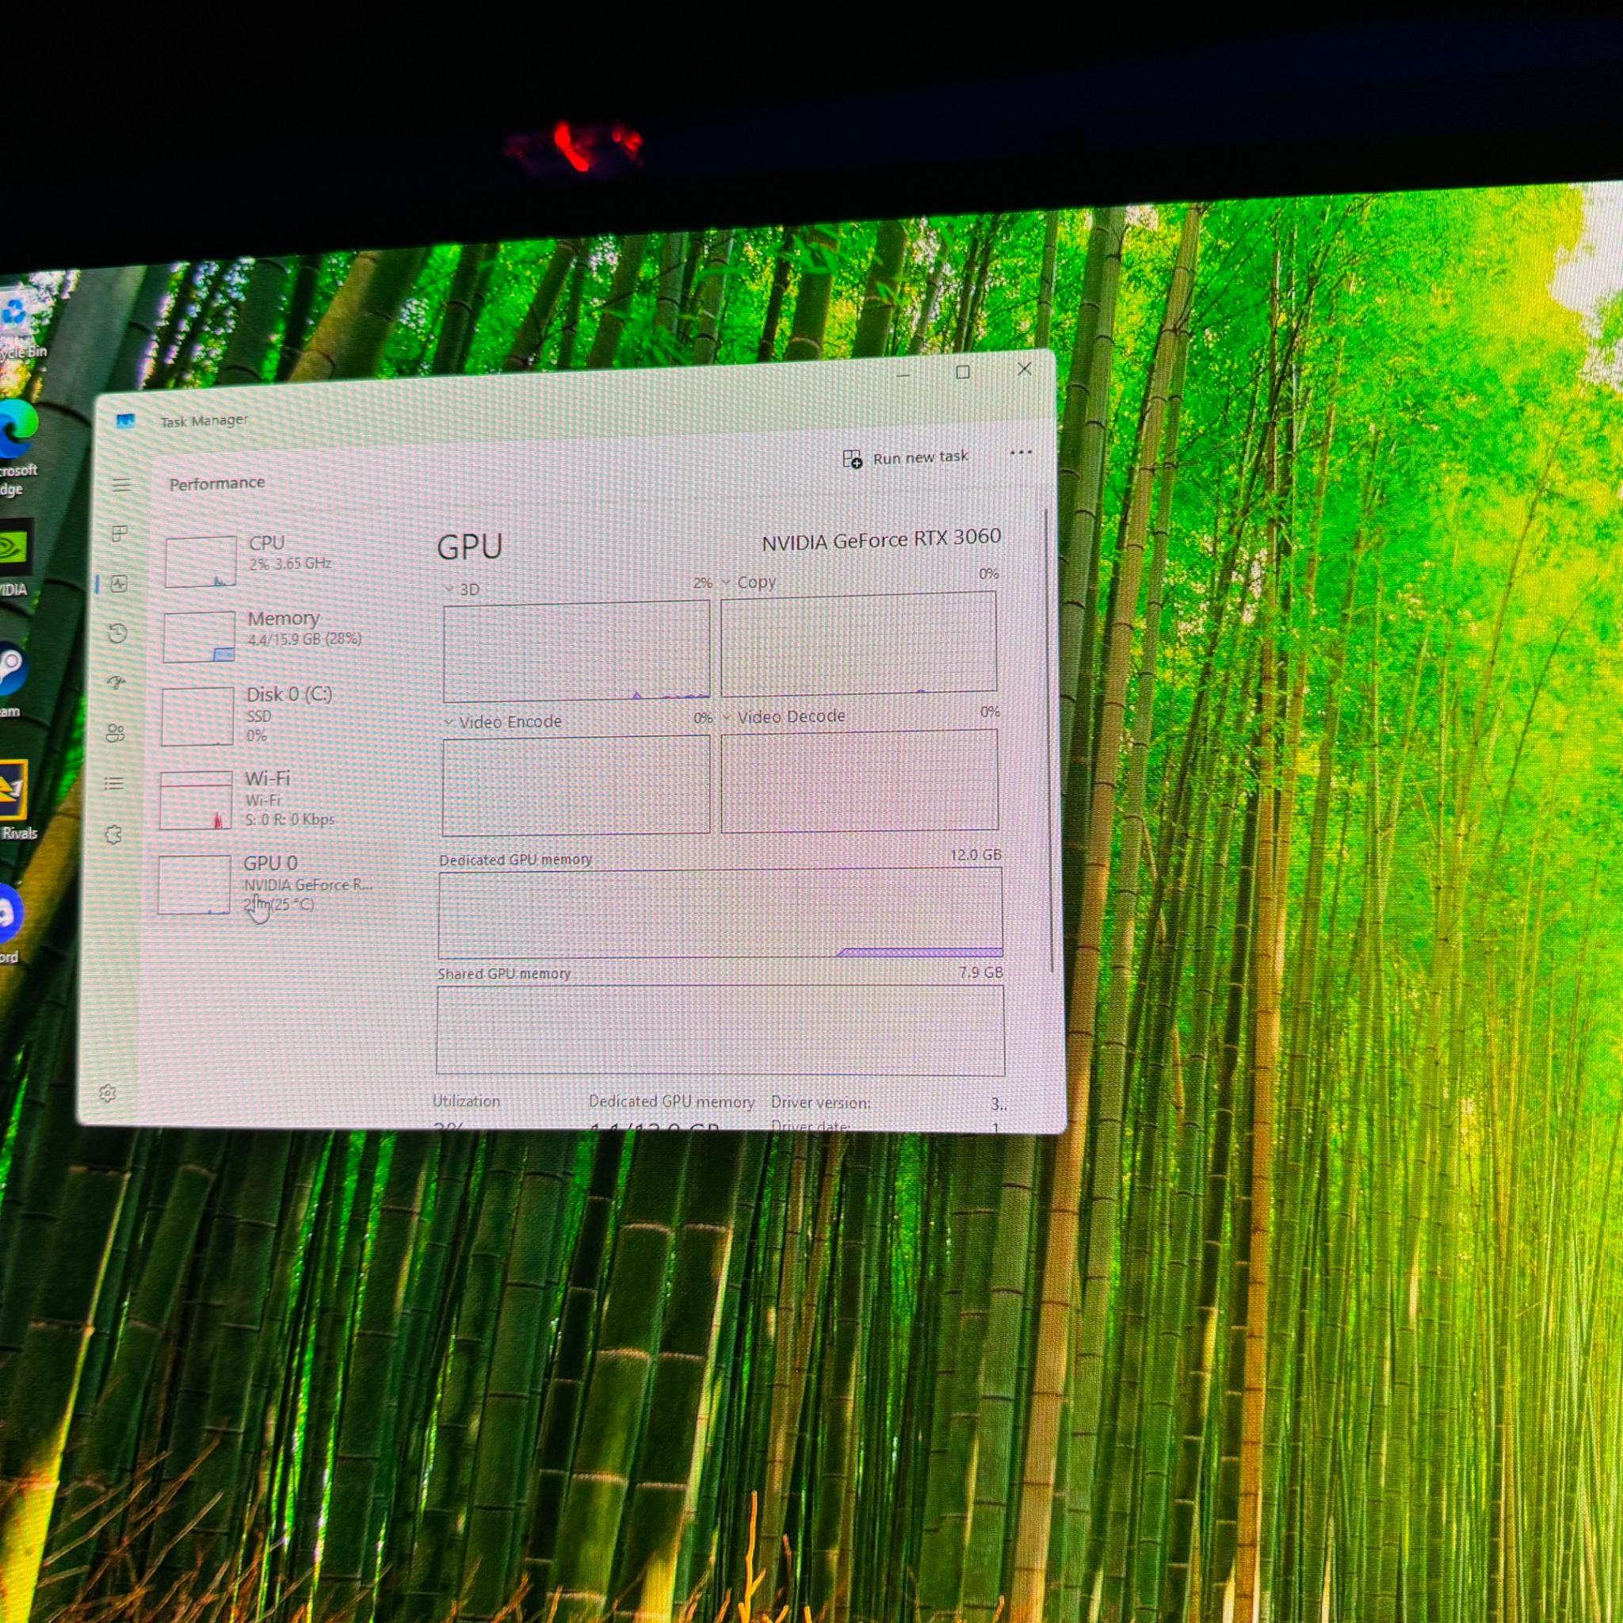
Task: Open the Users page icon
Action: click(115, 733)
